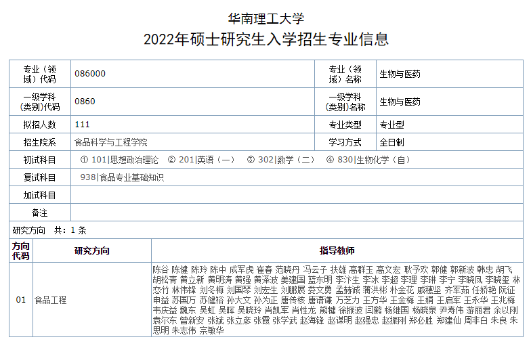
Task: Click the row 研究方向 共: 1 条
Action: tap(265, 230)
